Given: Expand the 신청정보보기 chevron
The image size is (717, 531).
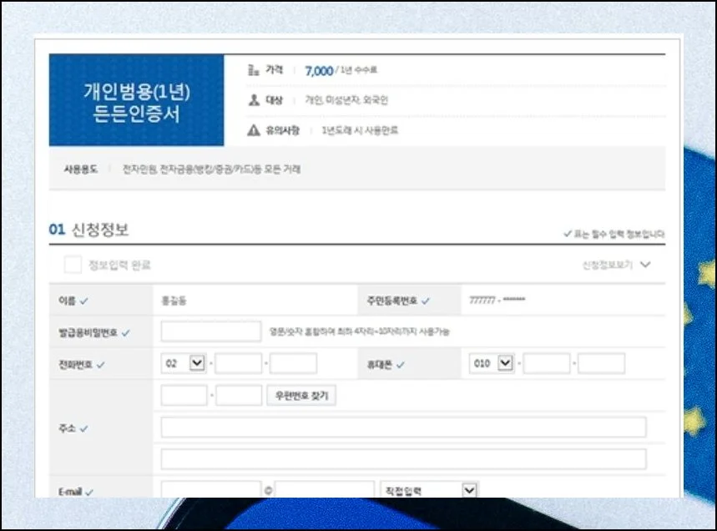Looking at the screenshot, I should coord(644,265).
